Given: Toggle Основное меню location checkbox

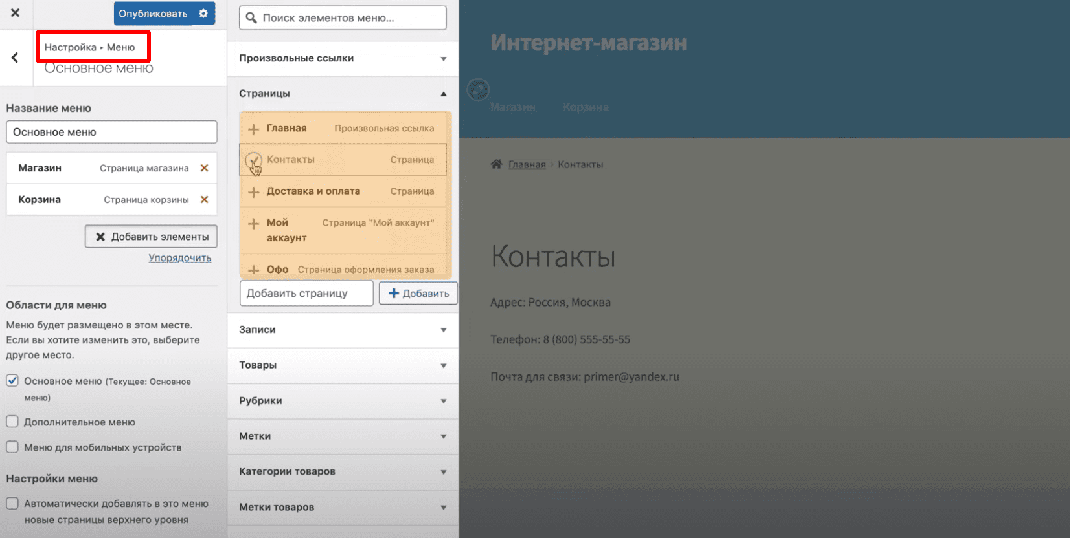Looking at the screenshot, I should pyautogui.click(x=12, y=380).
